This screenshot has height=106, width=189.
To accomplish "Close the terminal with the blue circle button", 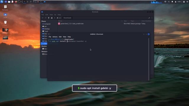I will click(x=149, y=34).
